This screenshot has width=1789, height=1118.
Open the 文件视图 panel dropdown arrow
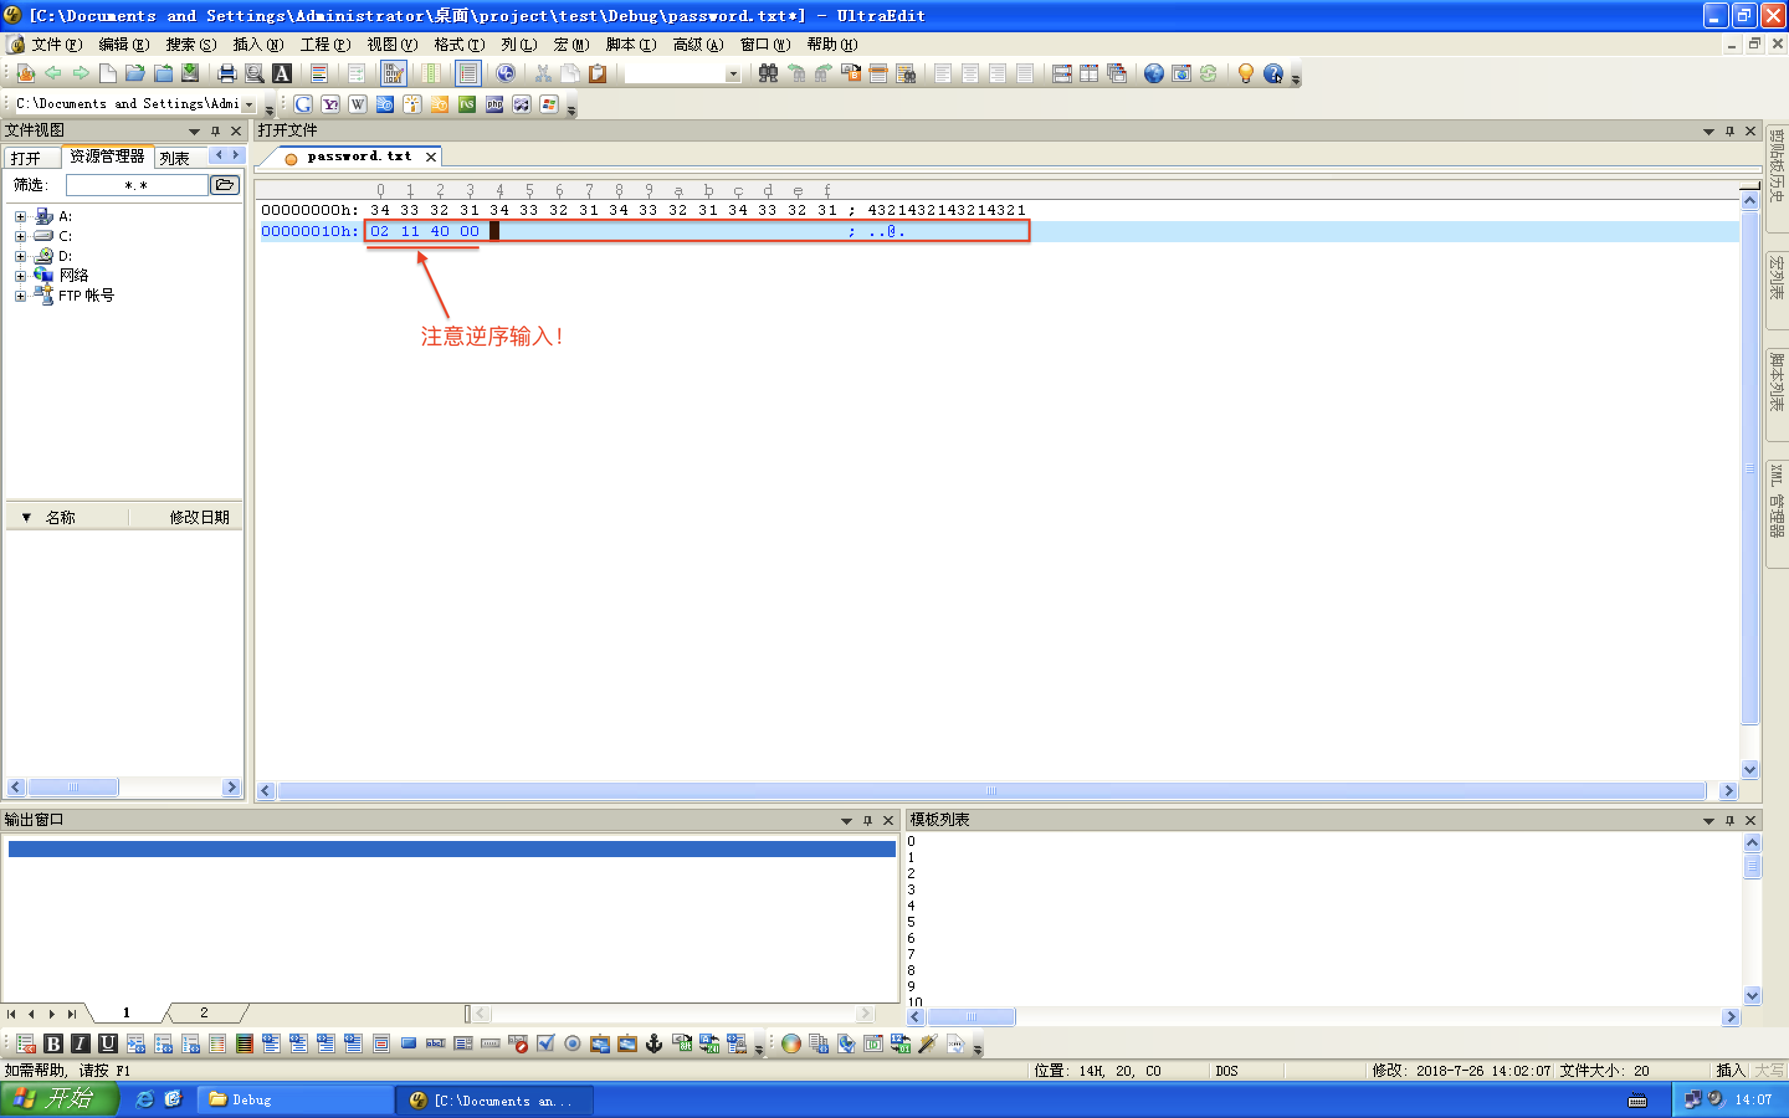194,132
